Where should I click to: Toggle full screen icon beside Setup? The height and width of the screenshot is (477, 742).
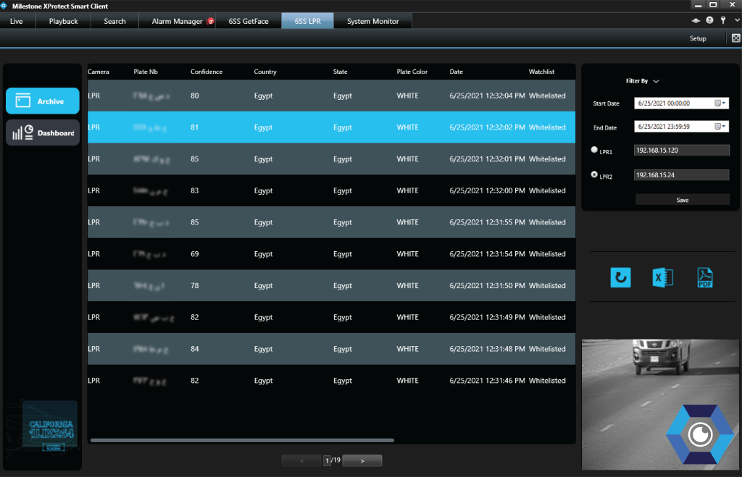pos(736,38)
